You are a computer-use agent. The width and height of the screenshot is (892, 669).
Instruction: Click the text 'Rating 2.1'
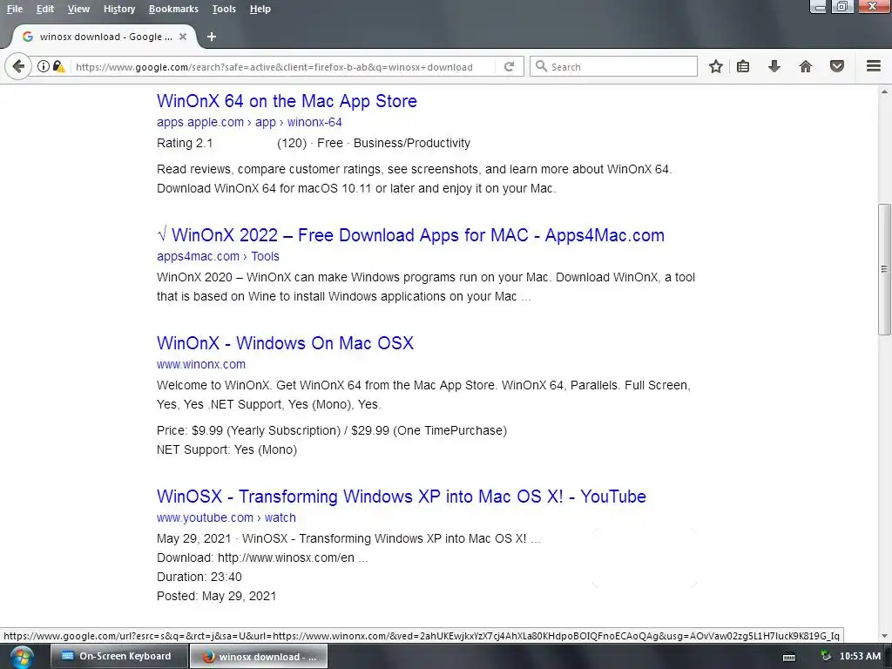click(x=185, y=144)
